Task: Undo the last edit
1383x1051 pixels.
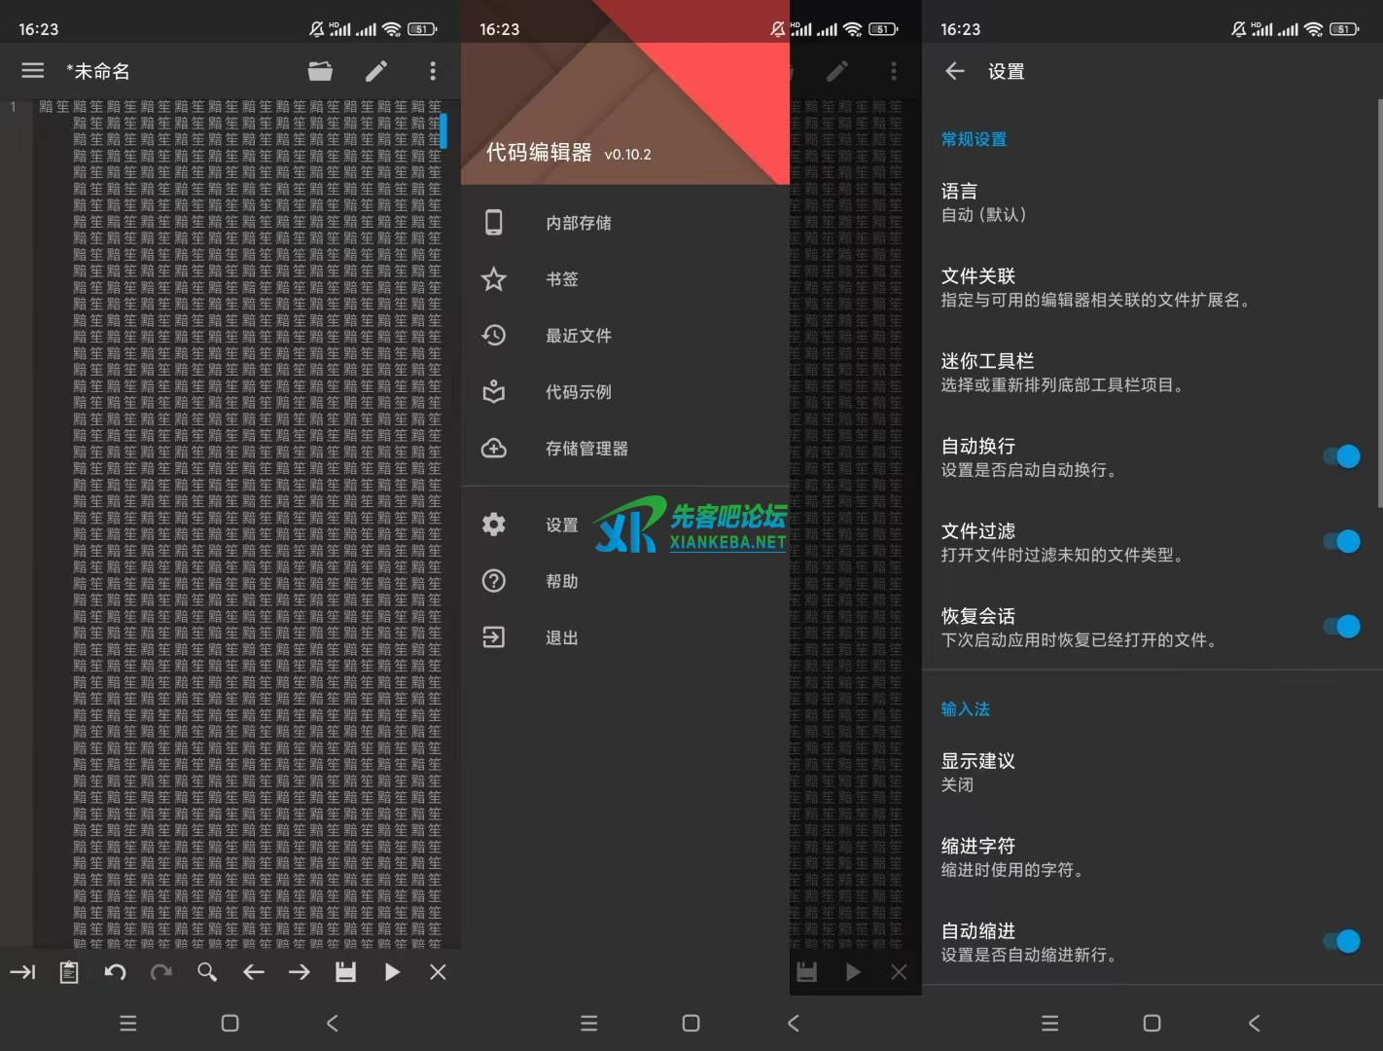Action: 115,971
